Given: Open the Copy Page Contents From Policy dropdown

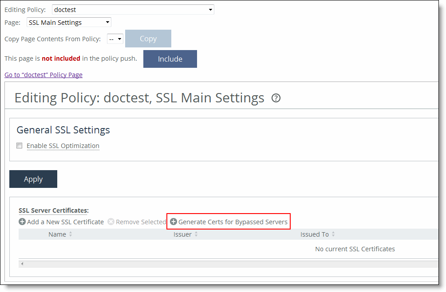Looking at the screenshot, I should click(115, 39).
